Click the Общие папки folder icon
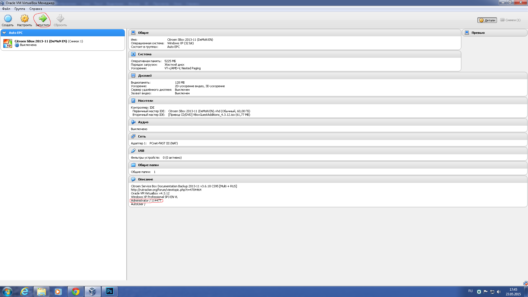 click(133, 165)
